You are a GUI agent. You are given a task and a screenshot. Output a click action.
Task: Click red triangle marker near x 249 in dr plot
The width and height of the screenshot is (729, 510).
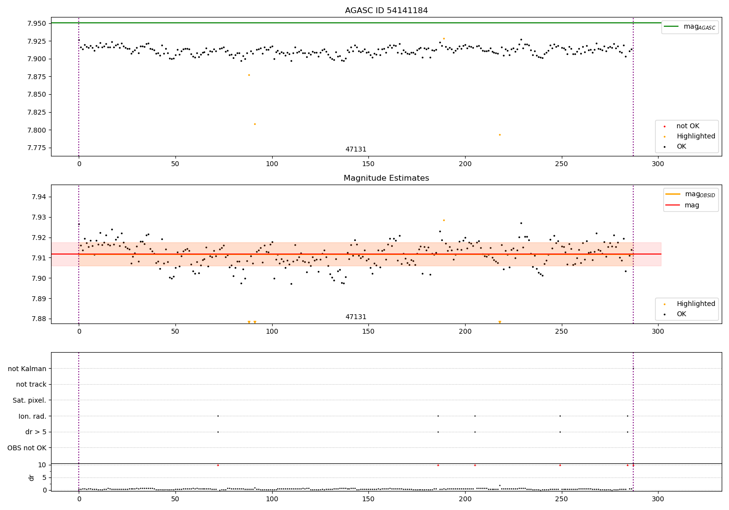[x=560, y=465]
